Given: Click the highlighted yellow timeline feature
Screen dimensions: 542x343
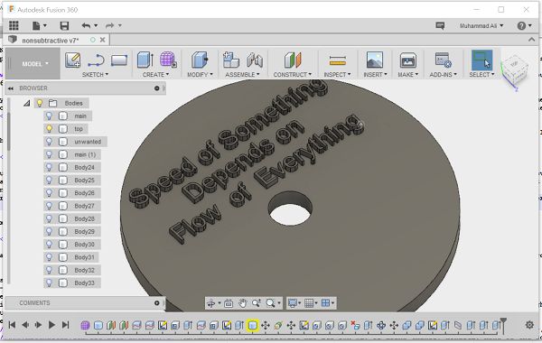Looking at the screenshot, I should 252,325.
